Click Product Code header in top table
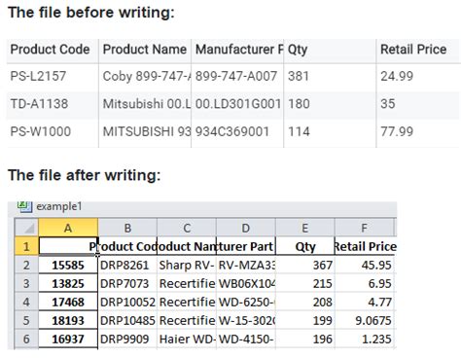The height and width of the screenshot is (358, 461). tap(50, 50)
